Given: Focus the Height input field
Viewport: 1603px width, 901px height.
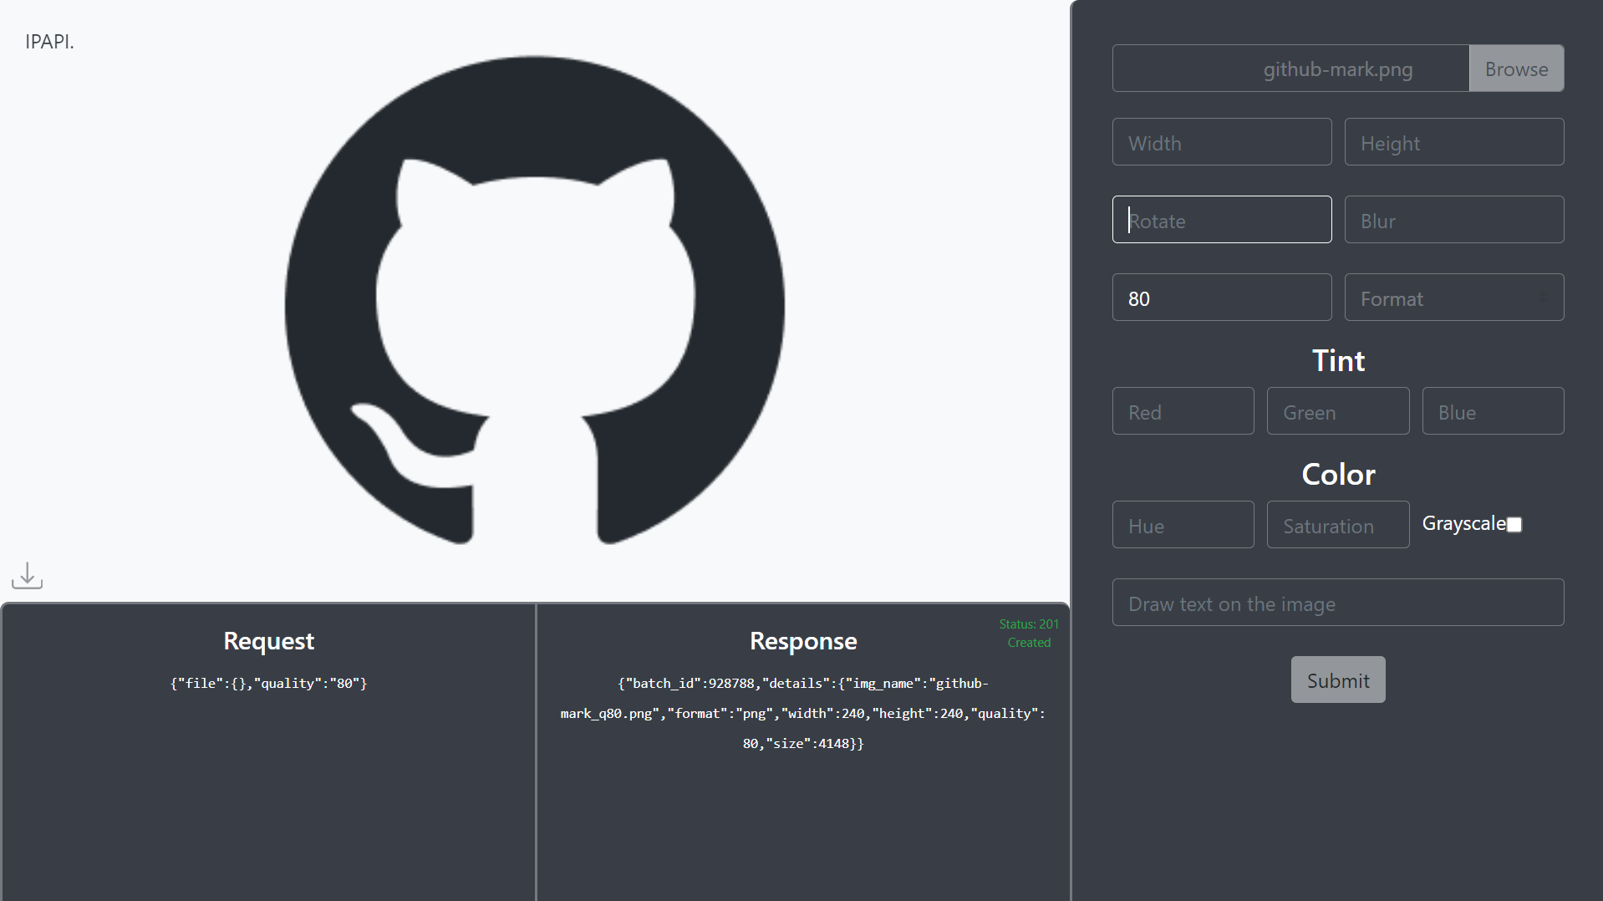Looking at the screenshot, I should click(1453, 142).
